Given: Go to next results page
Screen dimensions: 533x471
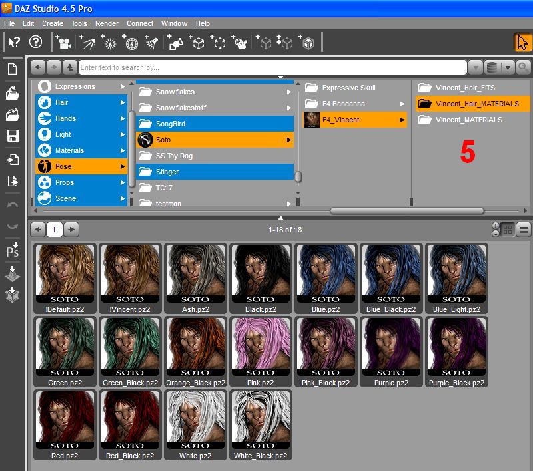Looking at the screenshot, I should pos(71,230).
